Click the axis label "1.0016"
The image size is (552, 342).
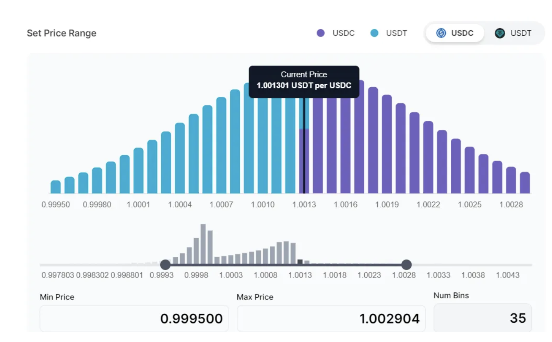(x=345, y=204)
